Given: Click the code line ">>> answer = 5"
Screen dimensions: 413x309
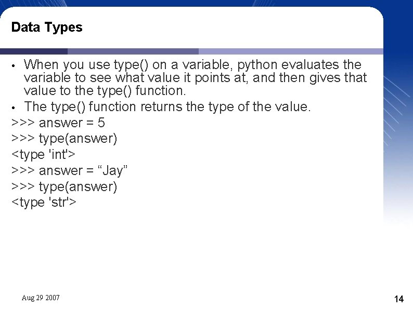Looking at the screenshot, I should [x=58, y=123].
